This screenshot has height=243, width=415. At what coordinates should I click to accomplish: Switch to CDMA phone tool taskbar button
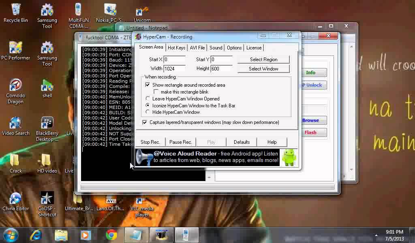point(186,235)
